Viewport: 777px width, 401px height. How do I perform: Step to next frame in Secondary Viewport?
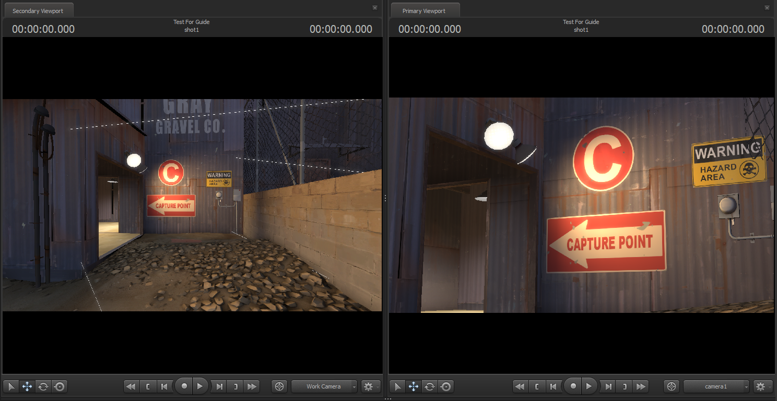(x=219, y=386)
